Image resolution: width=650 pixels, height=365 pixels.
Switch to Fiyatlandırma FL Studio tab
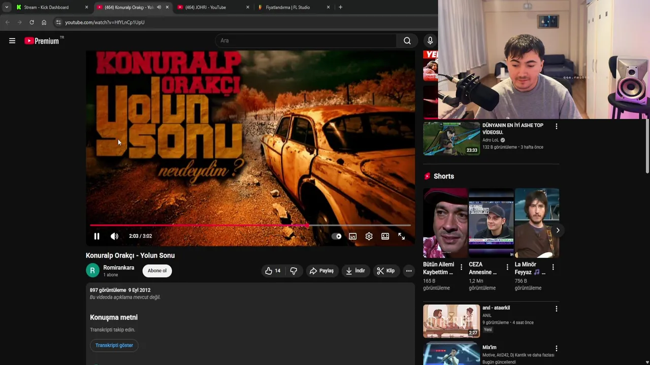(x=288, y=7)
